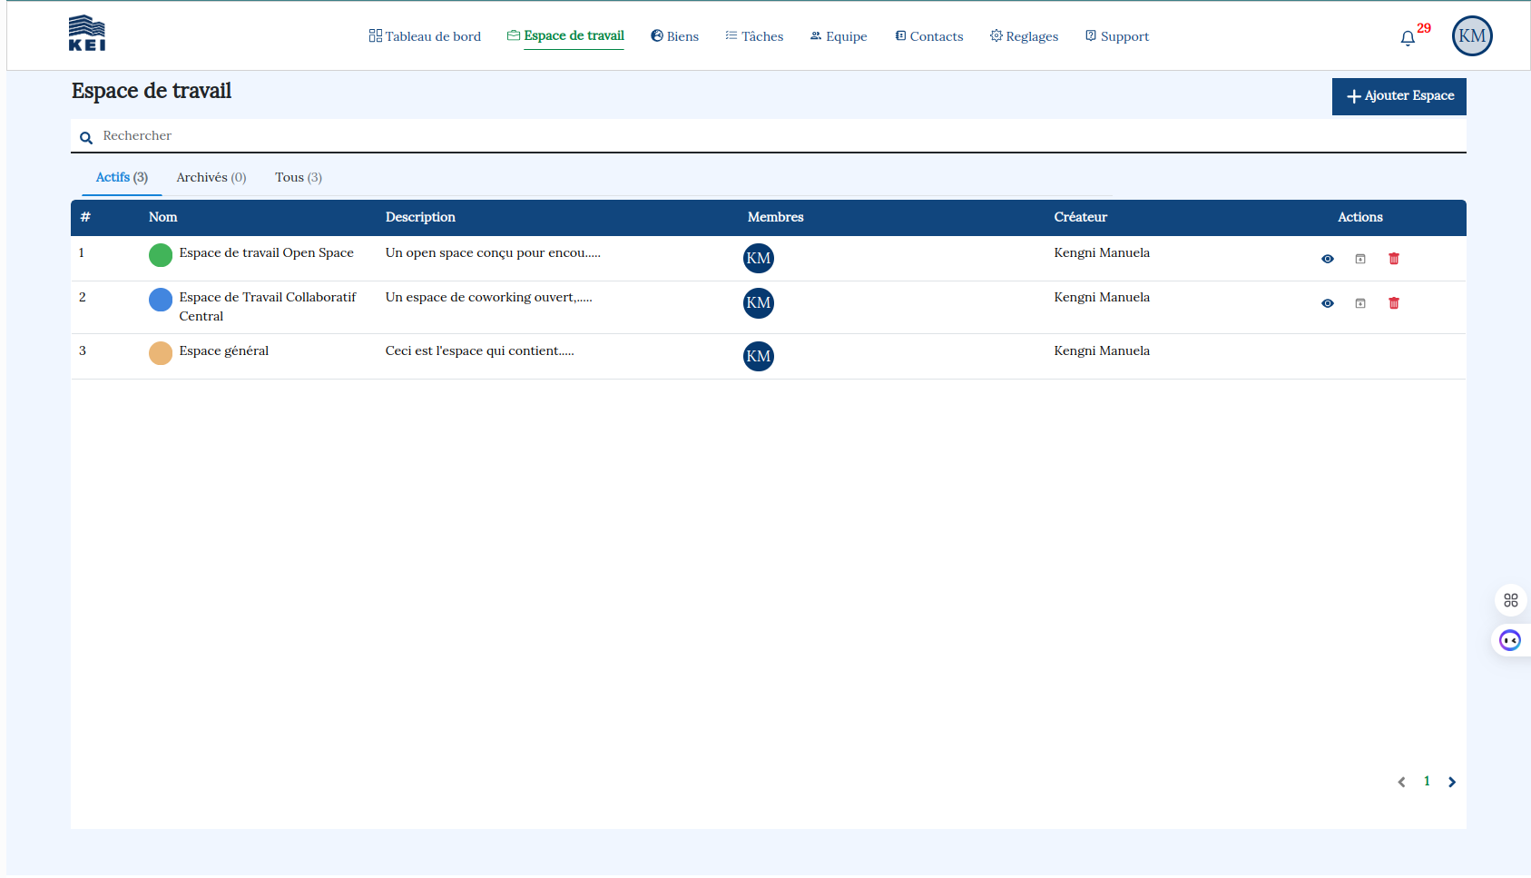Open Espace de travail Open Space name
The width and height of the screenshot is (1531, 878).
point(267,252)
